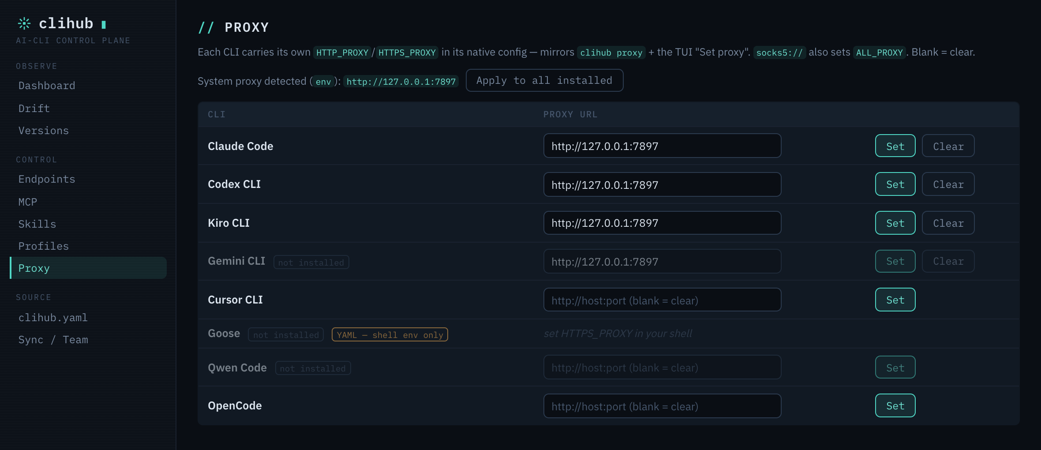The image size is (1041, 450).
Task: Focus Gemini CLI proxy URL field
Action: tap(662, 261)
